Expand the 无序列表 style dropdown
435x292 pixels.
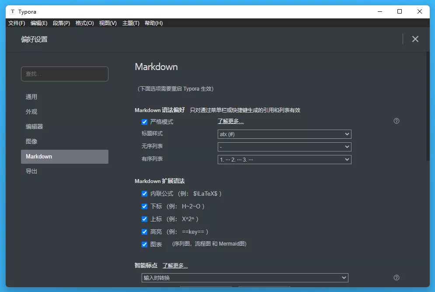284,147
